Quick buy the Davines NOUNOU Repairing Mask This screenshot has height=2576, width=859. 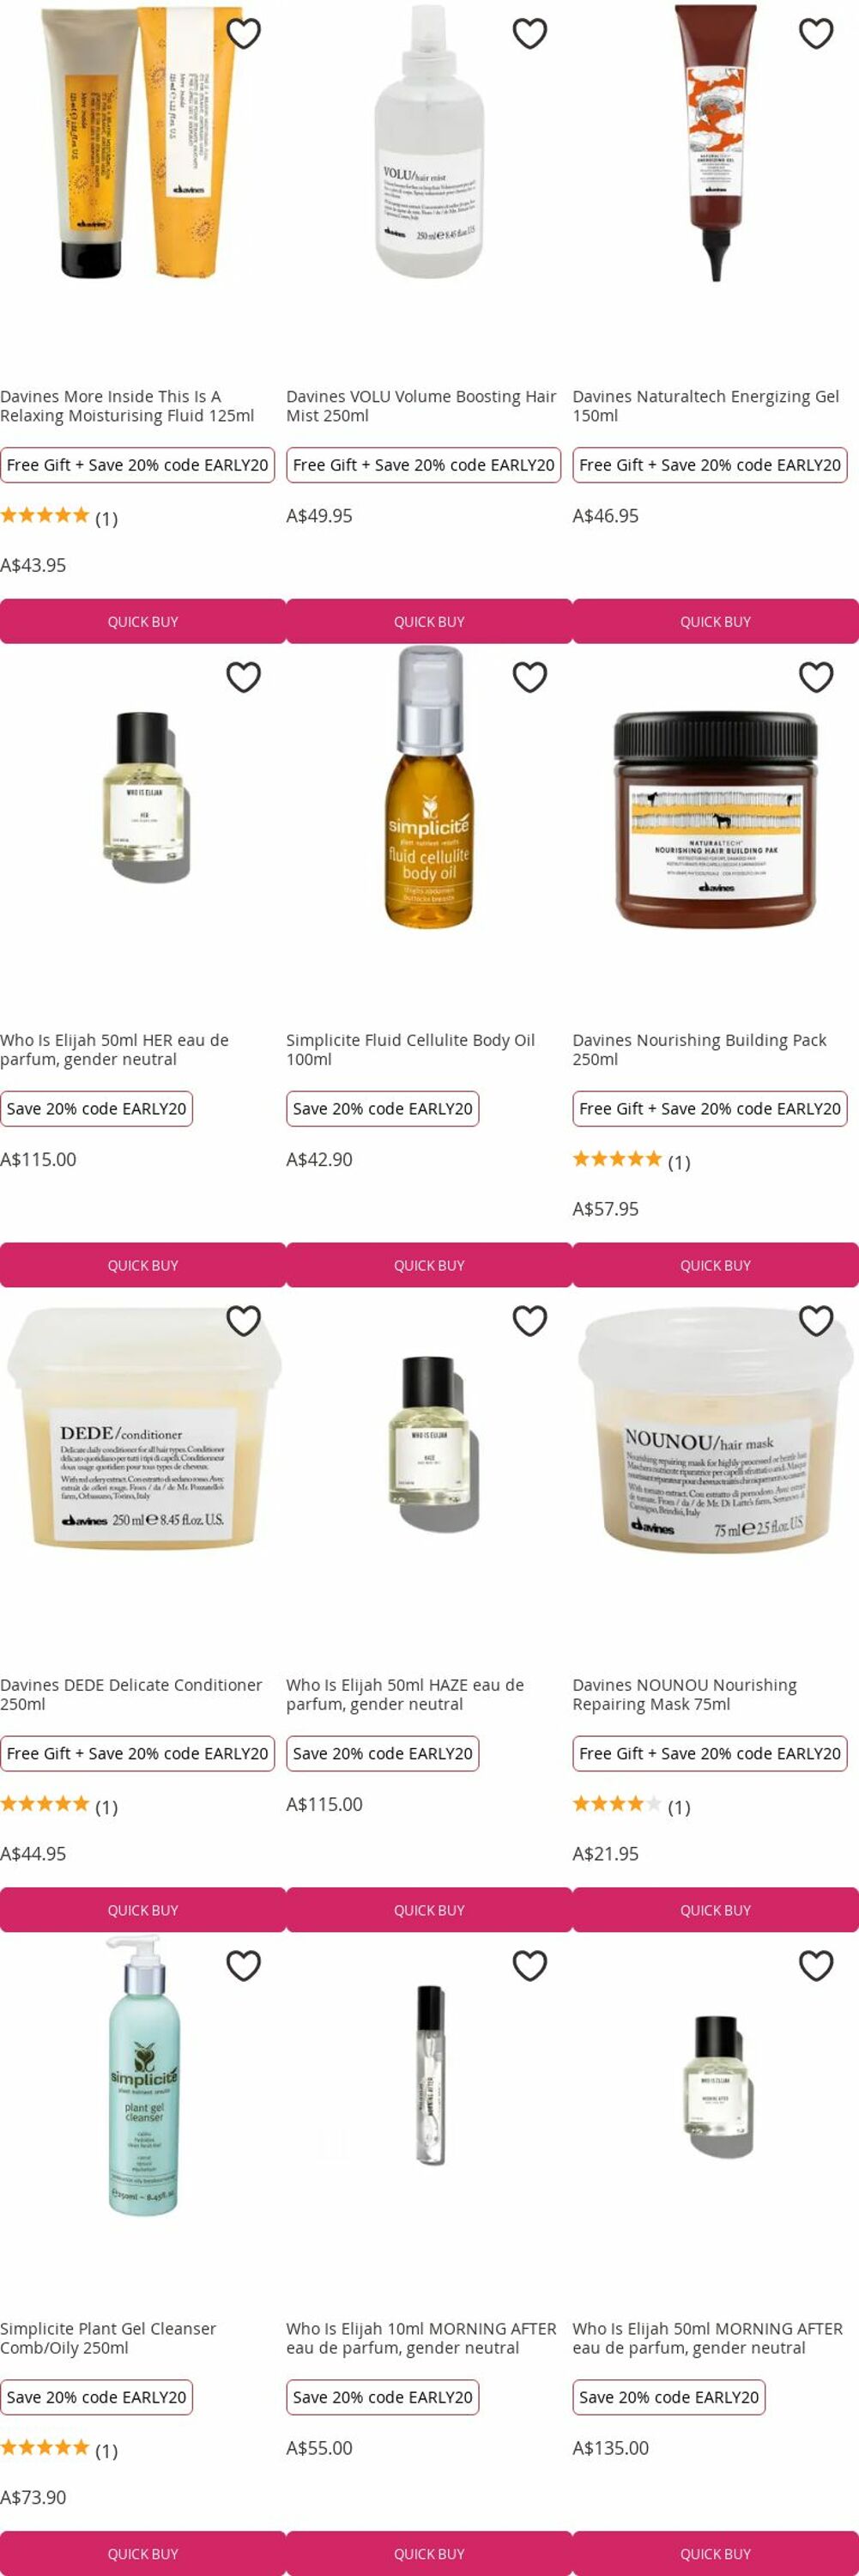coord(715,1909)
